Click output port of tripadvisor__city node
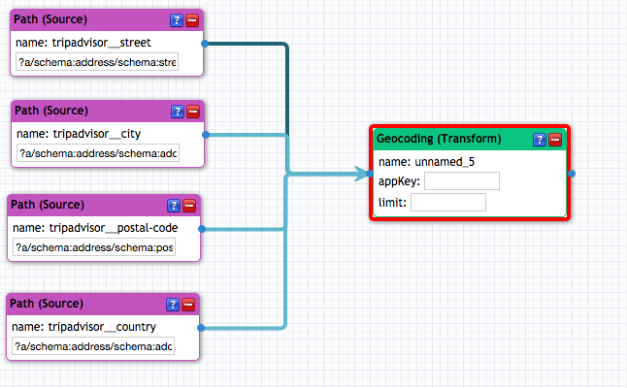The height and width of the screenshot is (388, 627). (206, 135)
